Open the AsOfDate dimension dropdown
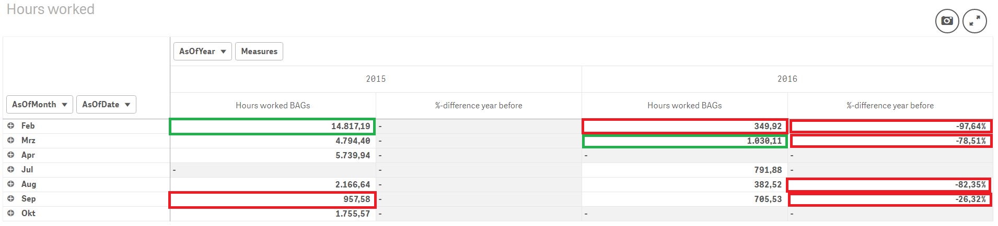This screenshot has width=998, height=226. [106, 105]
